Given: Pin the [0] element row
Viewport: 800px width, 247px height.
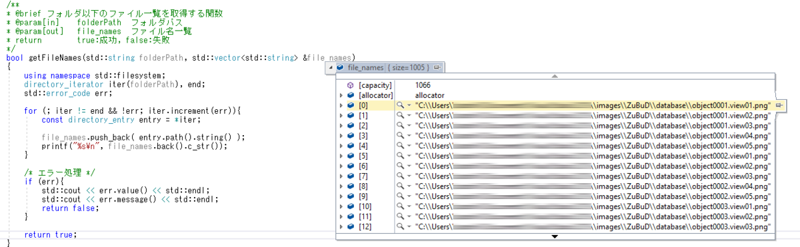Looking at the screenshot, I should coord(779,106).
